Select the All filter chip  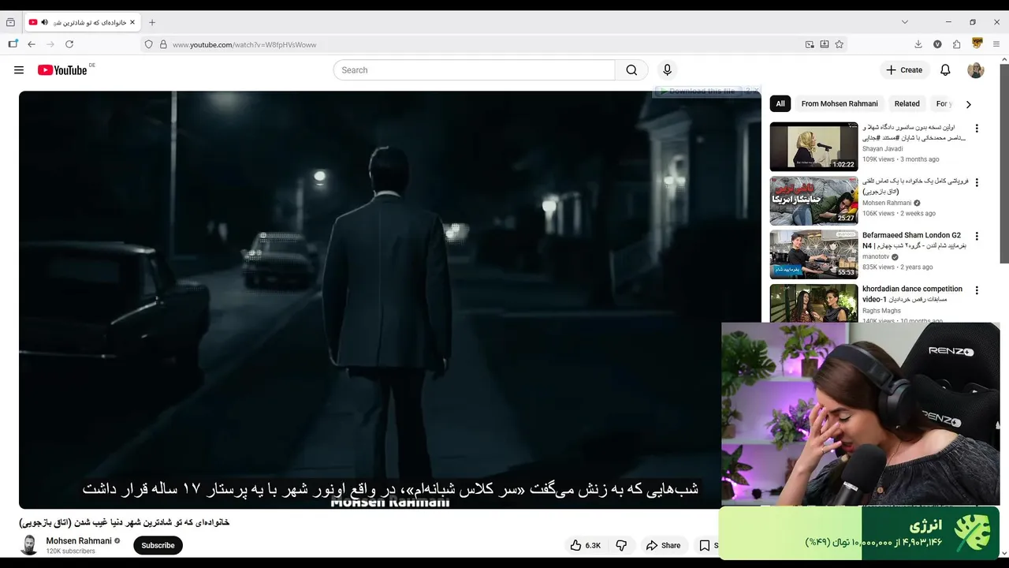tap(780, 103)
